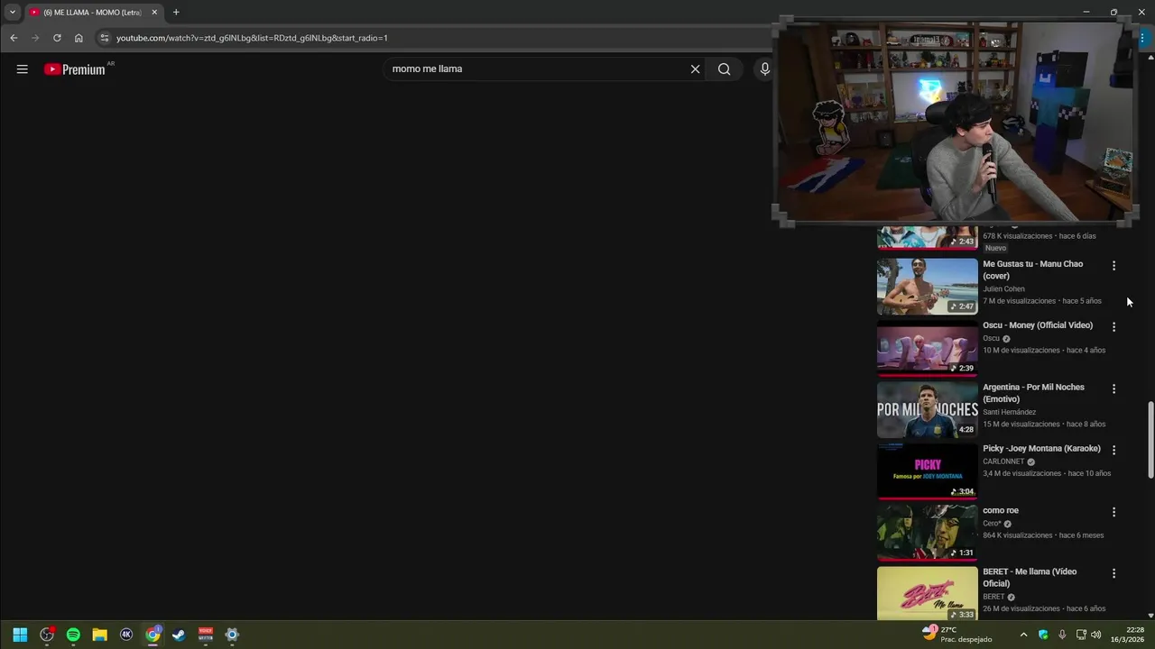Close the ME LLAMA - MOMO tab
This screenshot has height=649, width=1155.
(x=154, y=13)
